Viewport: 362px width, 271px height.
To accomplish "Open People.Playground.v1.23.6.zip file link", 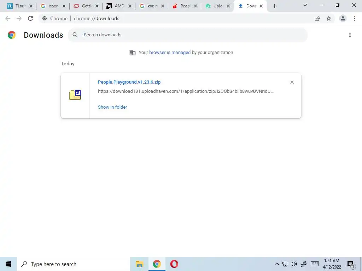I will pyautogui.click(x=129, y=82).
